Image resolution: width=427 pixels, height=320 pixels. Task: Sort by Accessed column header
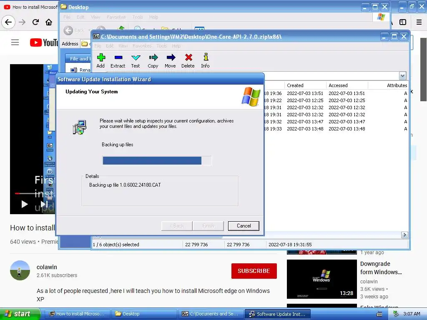347,85
